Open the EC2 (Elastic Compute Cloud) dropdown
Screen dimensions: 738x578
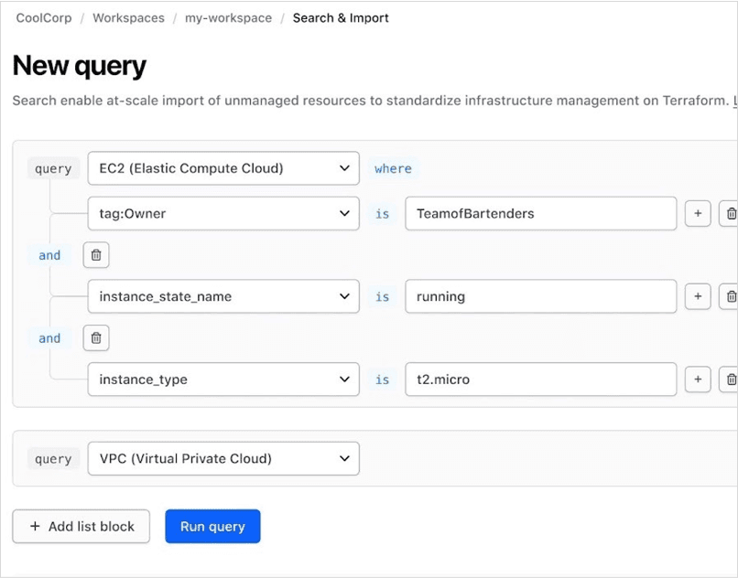coord(223,168)
